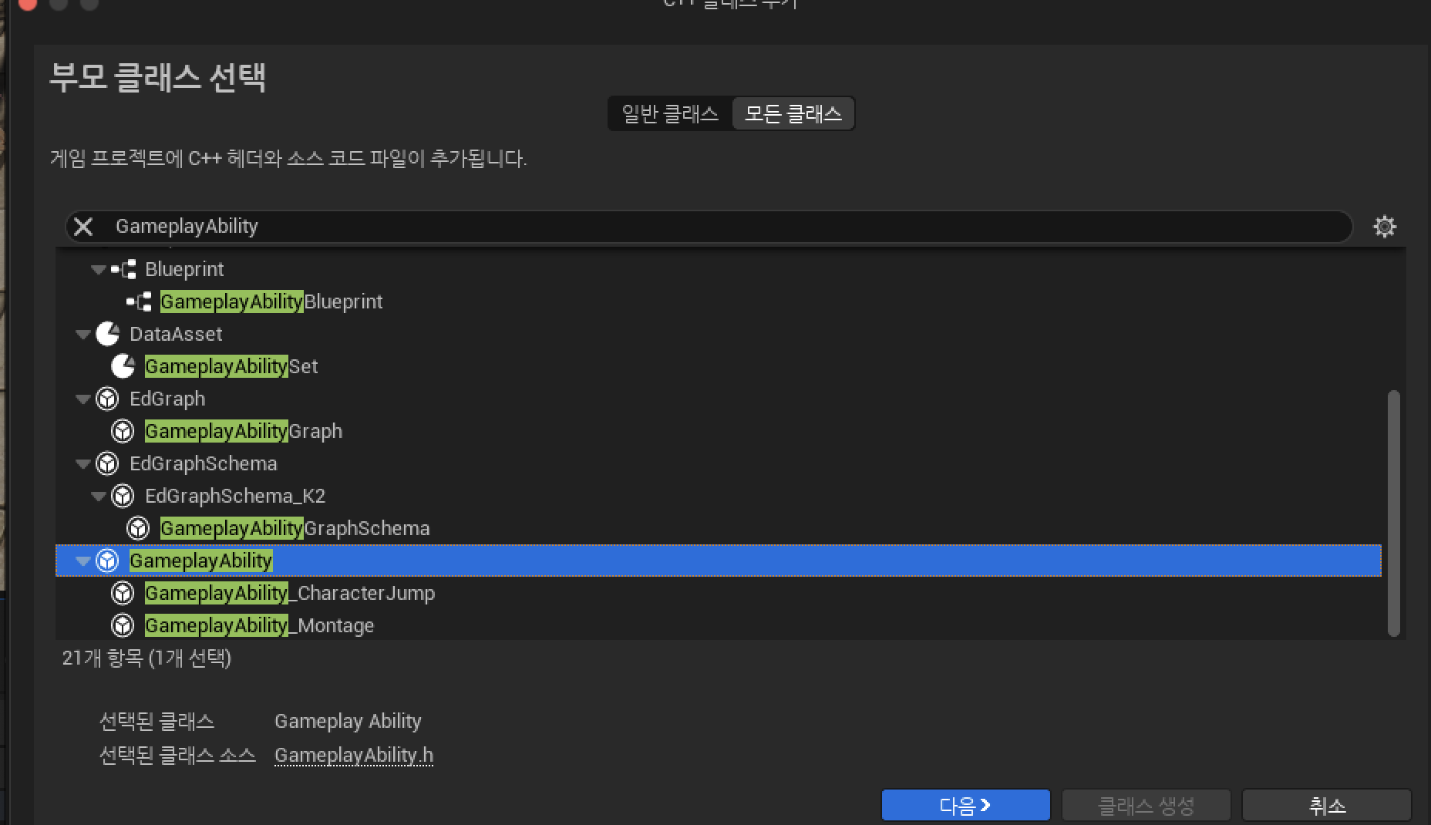
Task: Click the selected GameplayAbility row icon
Action: [107, 561]
